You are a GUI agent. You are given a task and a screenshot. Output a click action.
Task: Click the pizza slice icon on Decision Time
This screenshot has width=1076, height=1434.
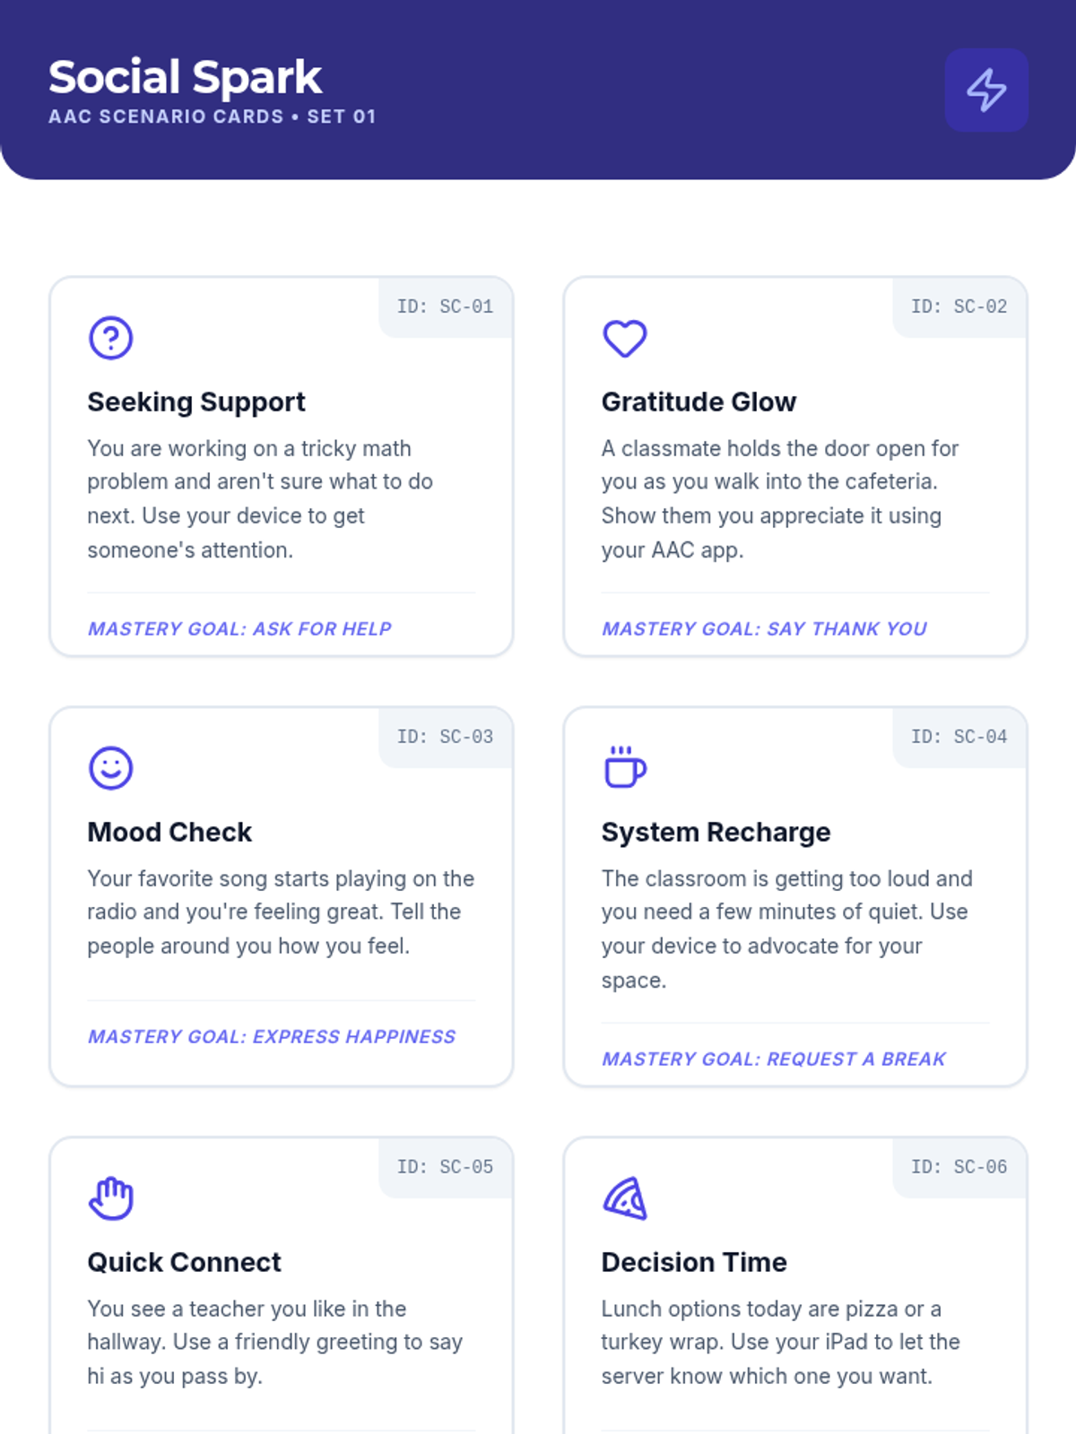click(625, 1198)
